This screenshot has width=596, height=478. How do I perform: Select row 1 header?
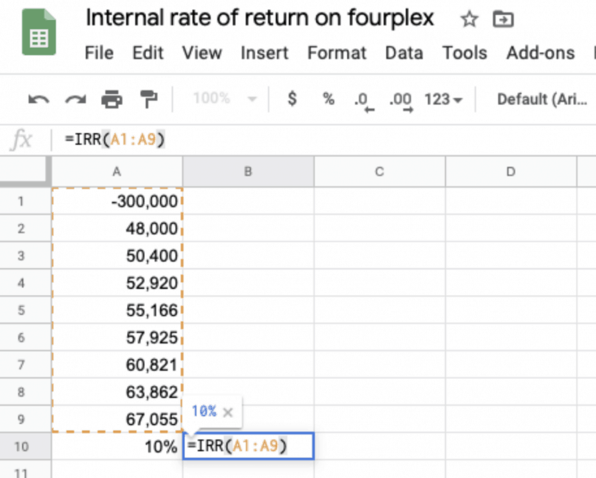click(25, 201)
